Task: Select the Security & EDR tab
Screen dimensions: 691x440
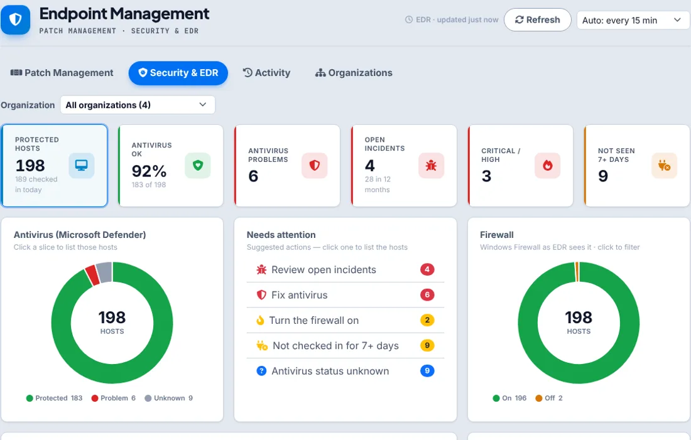Action: coord(178,73)
